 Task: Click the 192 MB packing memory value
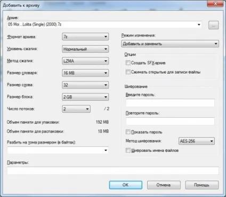(x=102, y=122)
